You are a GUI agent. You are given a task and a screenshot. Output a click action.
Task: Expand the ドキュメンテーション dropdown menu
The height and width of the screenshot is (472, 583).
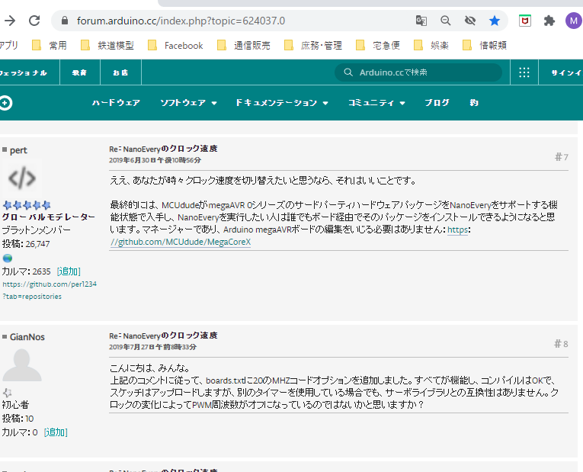coord(282,103)
